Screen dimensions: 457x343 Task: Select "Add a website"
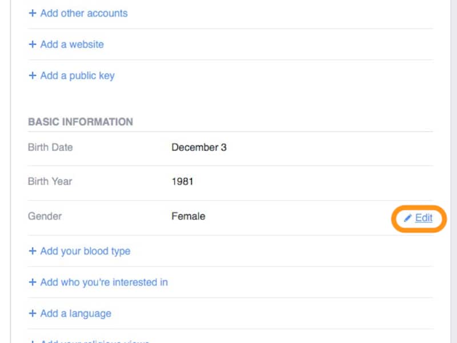(72, 44)
